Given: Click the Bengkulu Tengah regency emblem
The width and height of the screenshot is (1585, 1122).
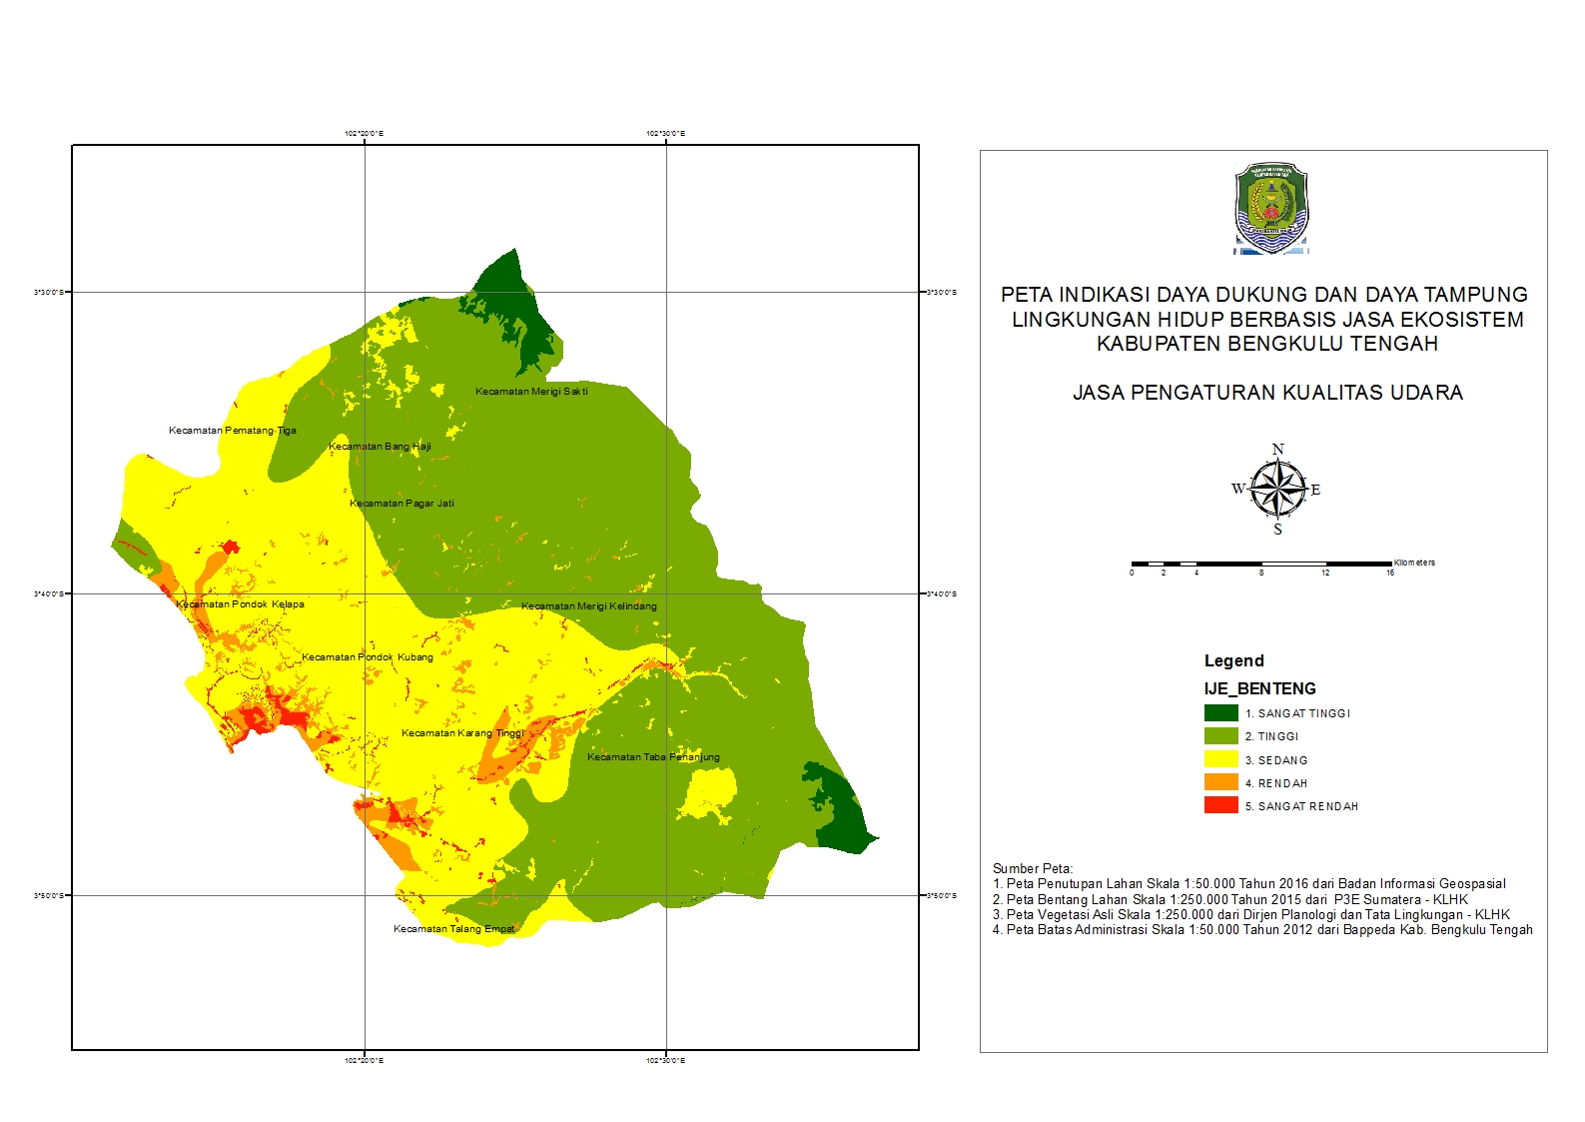Looking at the screenshot, I should [x=1270, y=208].
